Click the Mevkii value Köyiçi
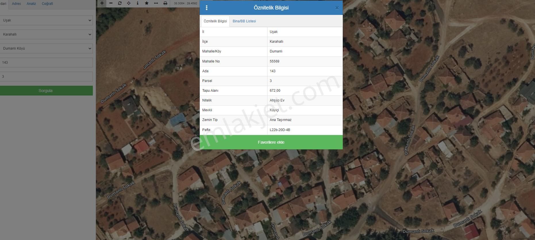 coord(274,110)
